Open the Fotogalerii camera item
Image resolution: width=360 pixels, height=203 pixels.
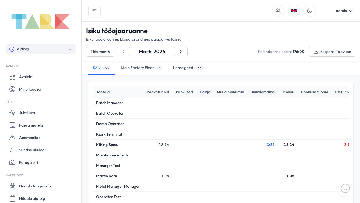click(x=28, y=162)
